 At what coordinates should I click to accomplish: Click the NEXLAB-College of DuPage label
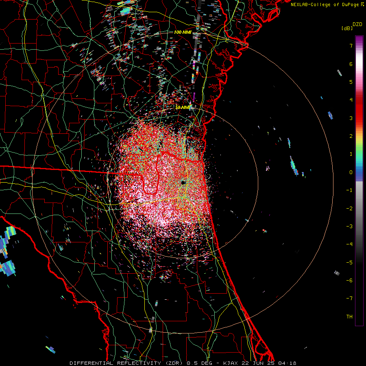click(325, 4)
